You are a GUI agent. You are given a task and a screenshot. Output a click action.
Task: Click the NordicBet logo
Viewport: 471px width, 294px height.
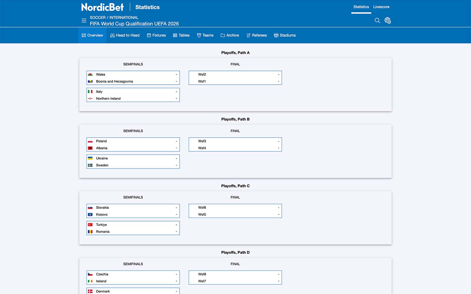pyautogui.click(x=102, y=7)
